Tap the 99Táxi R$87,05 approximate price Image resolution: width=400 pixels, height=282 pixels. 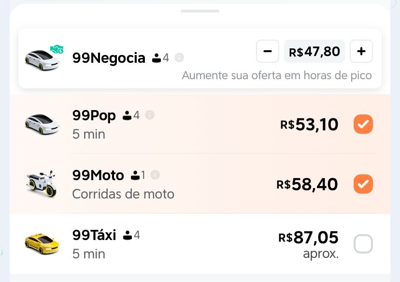pos(309,238)
